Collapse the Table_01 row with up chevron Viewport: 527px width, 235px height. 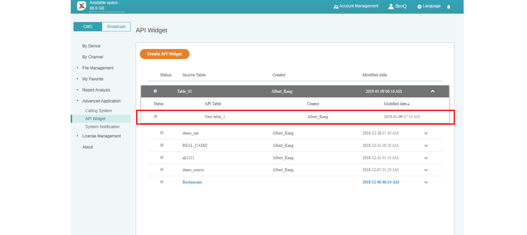pyautogui.click(x=433, y=91)
